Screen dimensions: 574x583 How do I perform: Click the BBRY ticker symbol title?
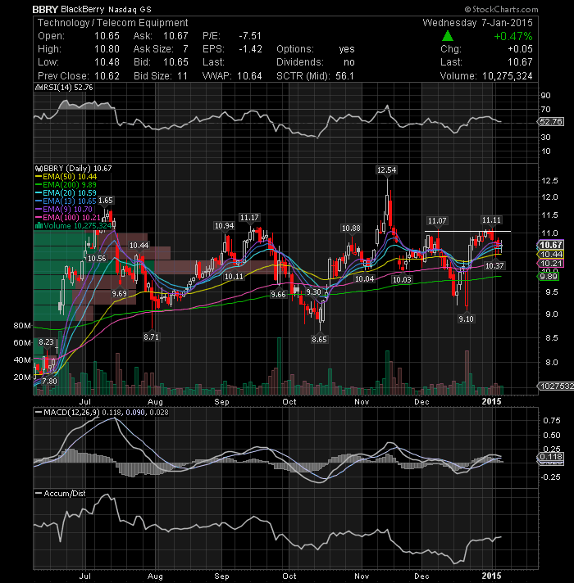coord(45,9)
